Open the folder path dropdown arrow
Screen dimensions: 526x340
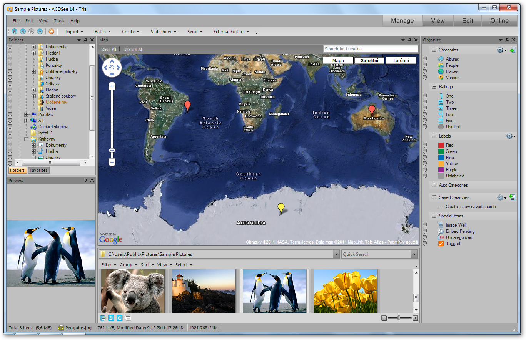pyautogui.click(x=336, y=254)
